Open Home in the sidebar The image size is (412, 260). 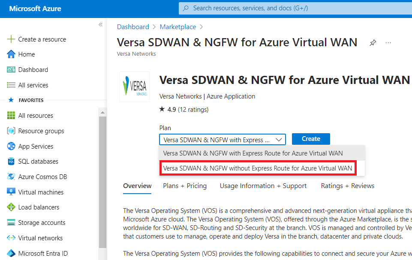click(x=27, y=54)
